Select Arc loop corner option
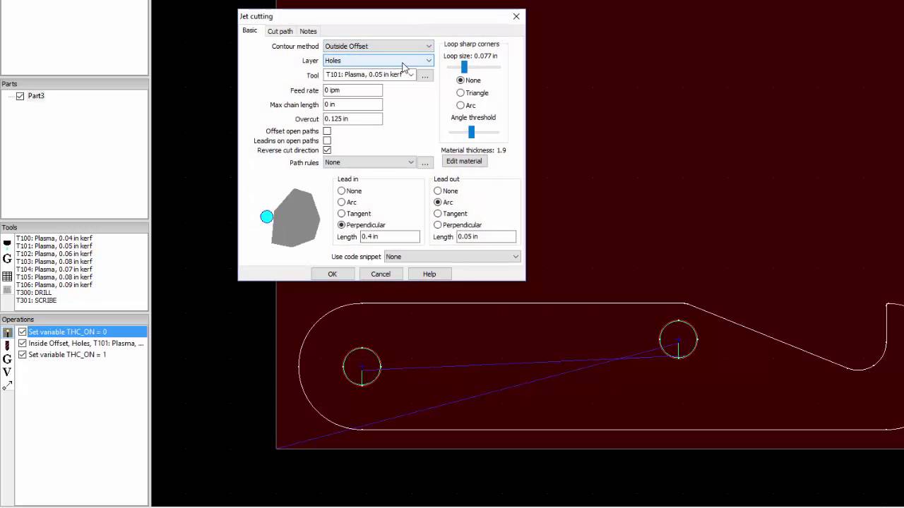The image size is (904, 508). [460, 105]
